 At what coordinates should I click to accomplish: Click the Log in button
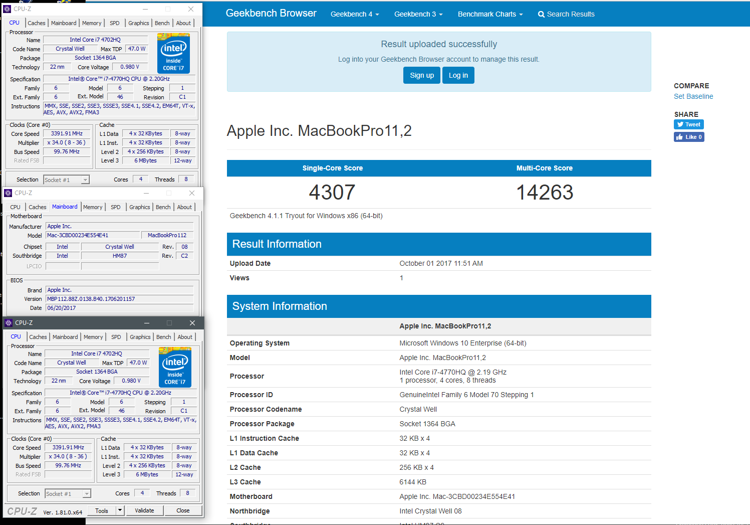tap(458, 75)
